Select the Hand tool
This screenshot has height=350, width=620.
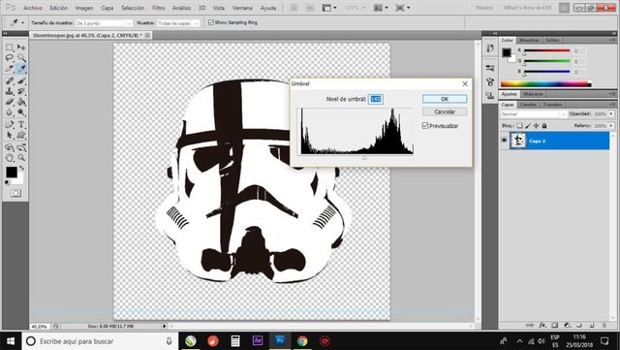pyautogui.click(x=10, y=158)
